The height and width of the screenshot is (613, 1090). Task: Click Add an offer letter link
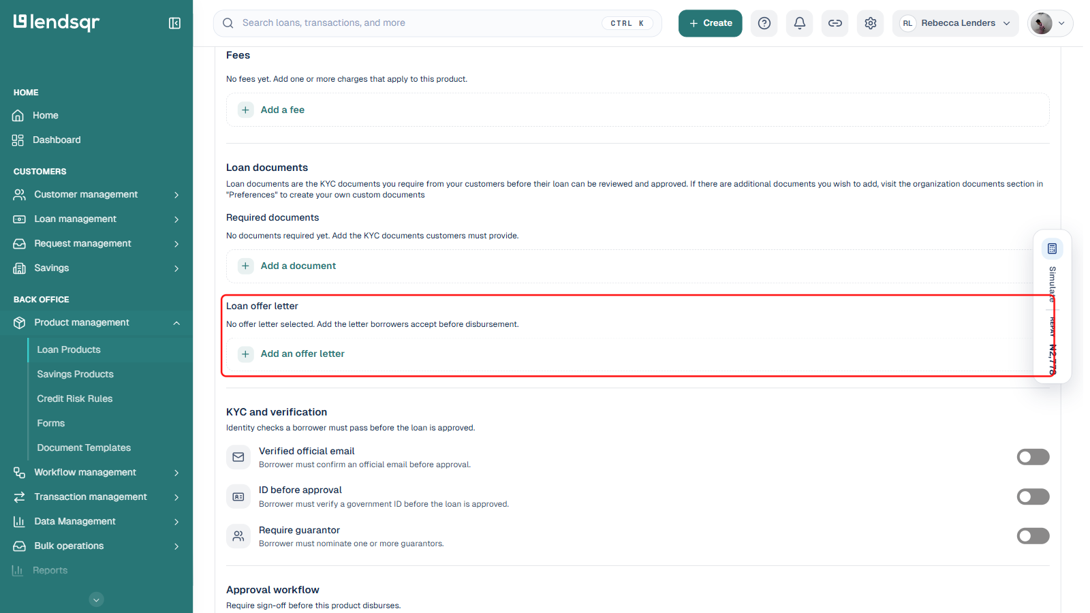[302, 354]
